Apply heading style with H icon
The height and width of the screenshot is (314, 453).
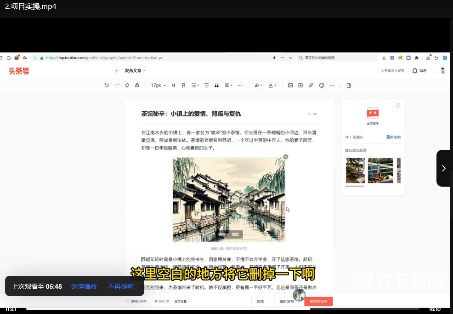click(x=173, y=86)
